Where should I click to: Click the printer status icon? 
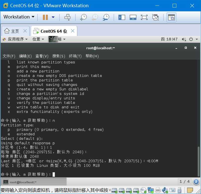coord(158,190)
